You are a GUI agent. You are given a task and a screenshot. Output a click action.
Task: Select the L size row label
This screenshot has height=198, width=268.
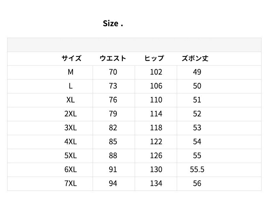pos(71,86)
